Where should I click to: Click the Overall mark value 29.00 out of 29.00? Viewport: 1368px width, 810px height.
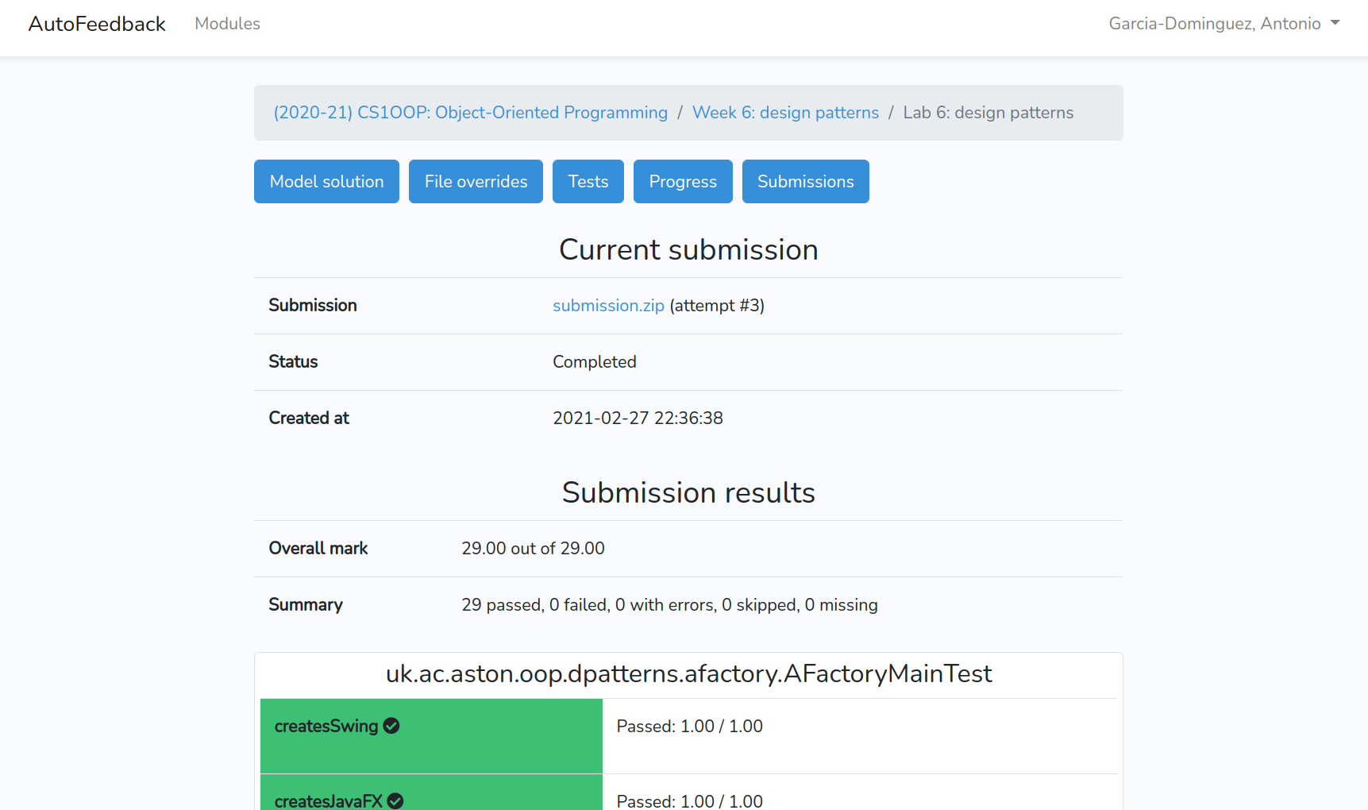tap(533, 549)
